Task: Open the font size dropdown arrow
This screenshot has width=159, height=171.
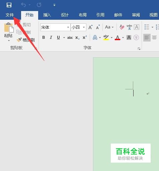Action: tap(84, 27)
